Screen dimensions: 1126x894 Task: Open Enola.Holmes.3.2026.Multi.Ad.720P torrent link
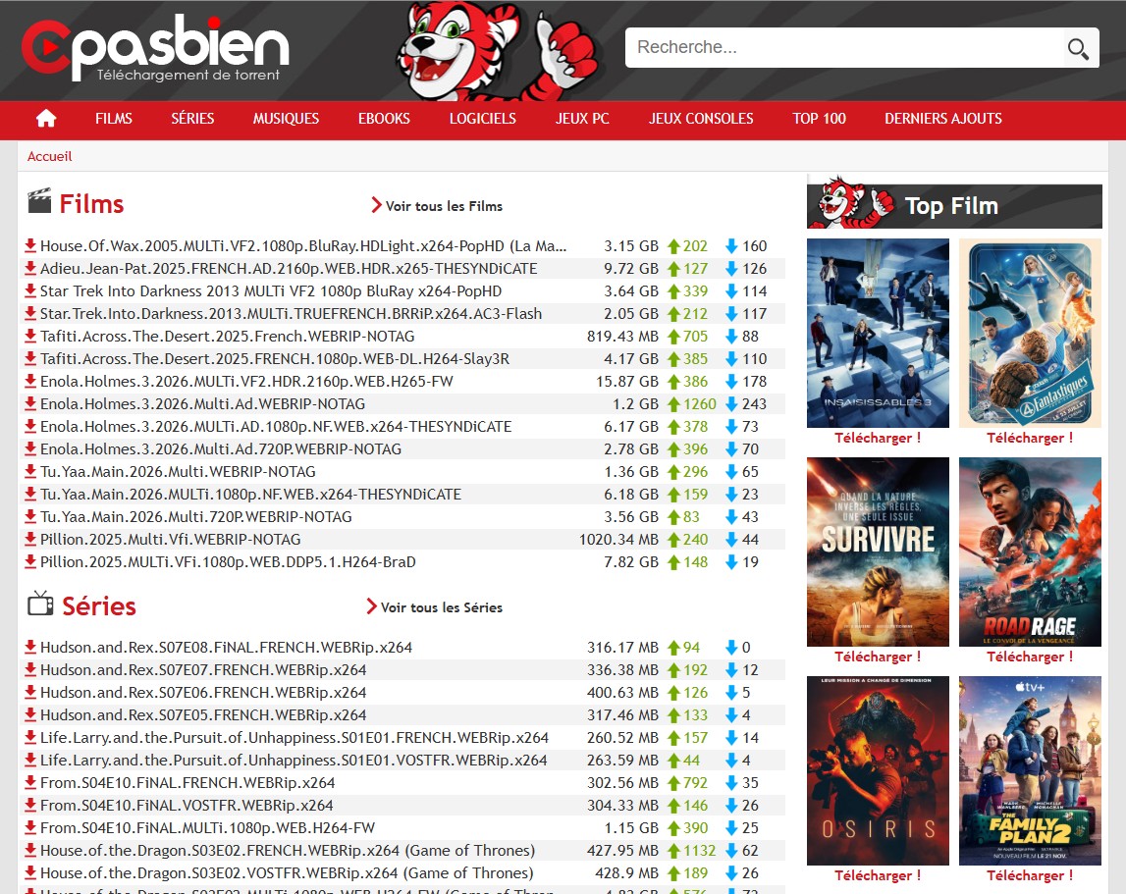pyautogui.click(x=221, y=449)
